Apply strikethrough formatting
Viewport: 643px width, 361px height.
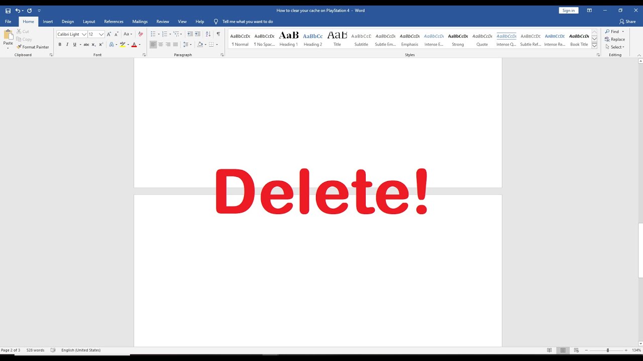tap(86, 45)
